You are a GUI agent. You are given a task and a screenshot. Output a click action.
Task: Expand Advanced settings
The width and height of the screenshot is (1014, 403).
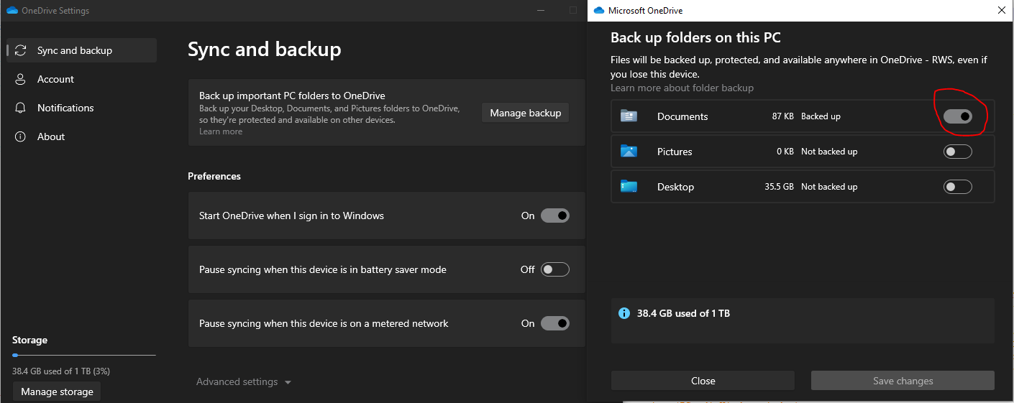[x=244, y=381]
